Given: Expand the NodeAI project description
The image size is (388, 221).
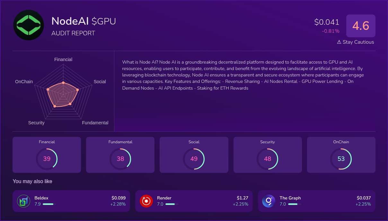Looking at the screenshot, I should point(243,75).
